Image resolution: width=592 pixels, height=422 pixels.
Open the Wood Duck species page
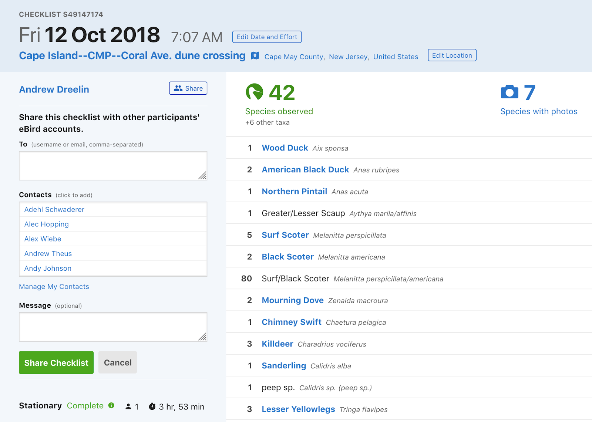[x=285, y=148]
